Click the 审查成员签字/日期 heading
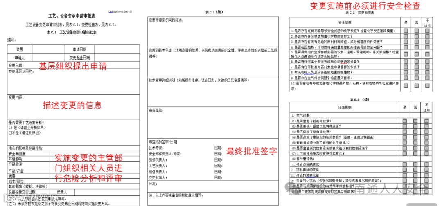 [163, 142]
